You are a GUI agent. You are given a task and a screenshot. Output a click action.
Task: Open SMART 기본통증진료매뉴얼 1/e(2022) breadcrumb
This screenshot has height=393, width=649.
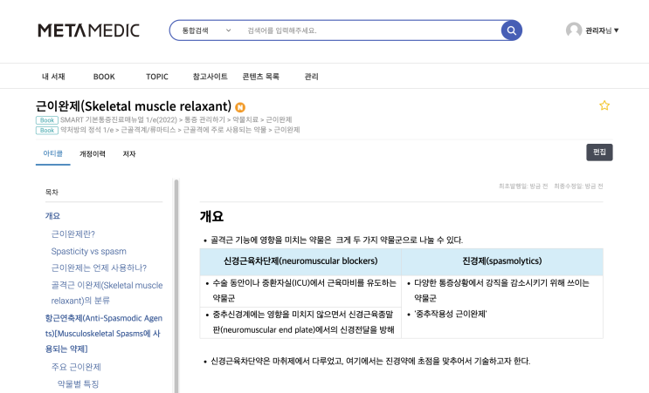point(119,119)
